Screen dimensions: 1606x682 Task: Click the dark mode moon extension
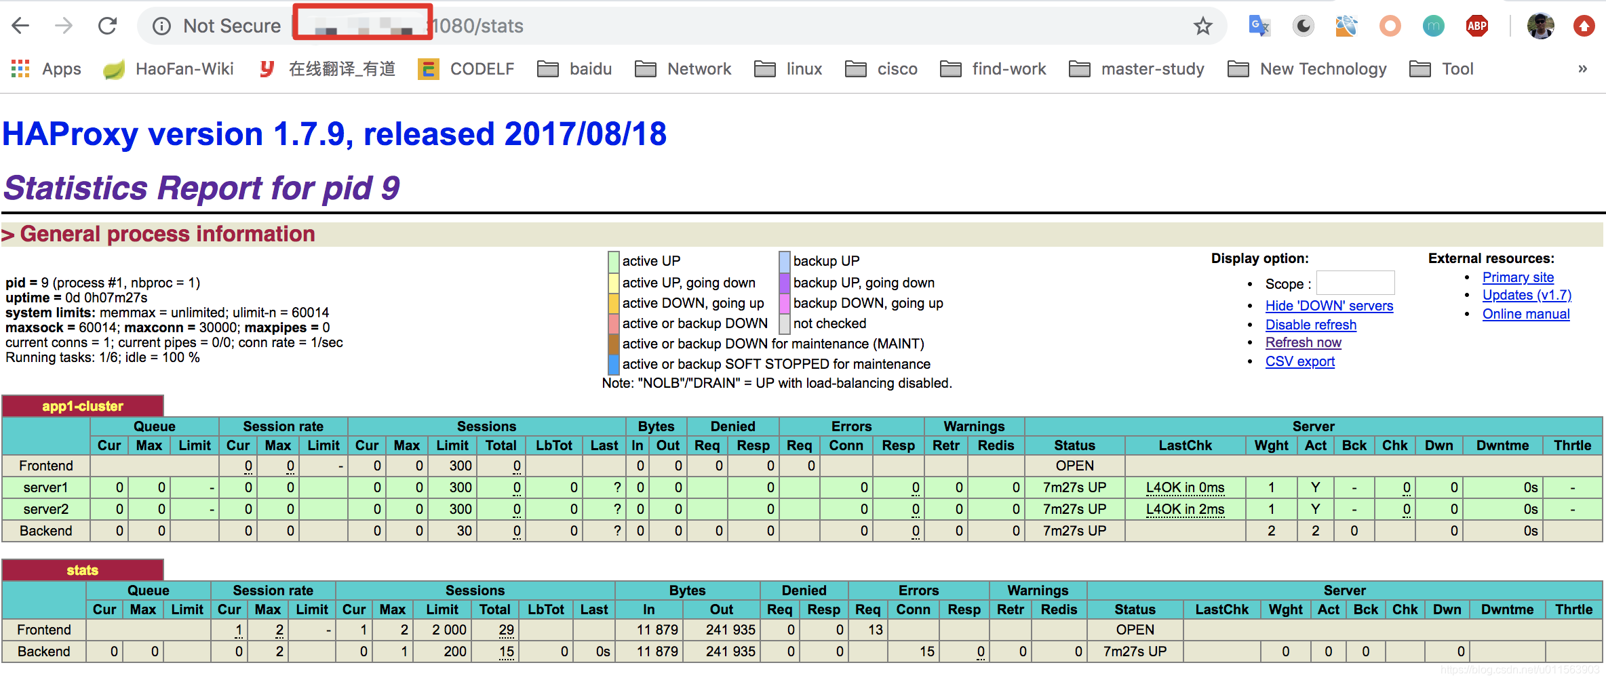click(x=1303, y=26)
